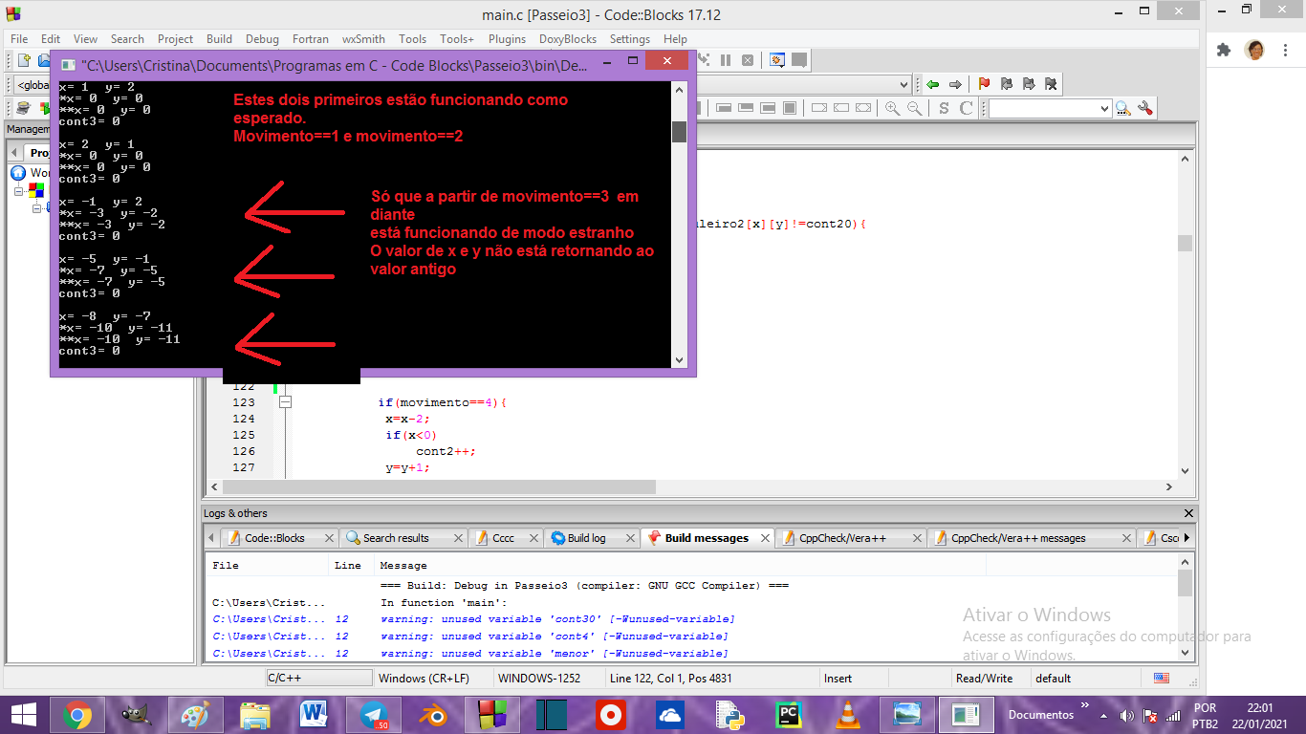The width and height of the screenshot is (1306, 734).
Task: Click the Stop debugger icon
Action: click(x=748, y=60)
